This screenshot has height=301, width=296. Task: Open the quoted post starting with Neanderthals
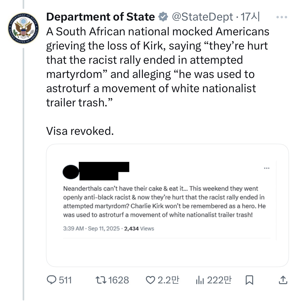point(164,202)
